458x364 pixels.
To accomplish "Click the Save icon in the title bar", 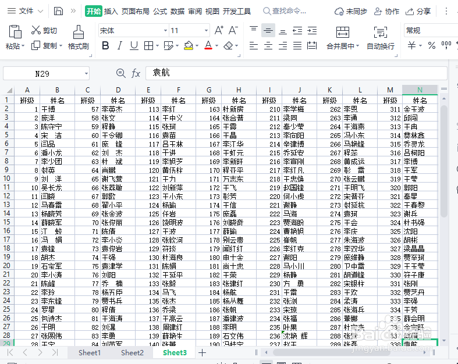I will click(x=58, y=11).
